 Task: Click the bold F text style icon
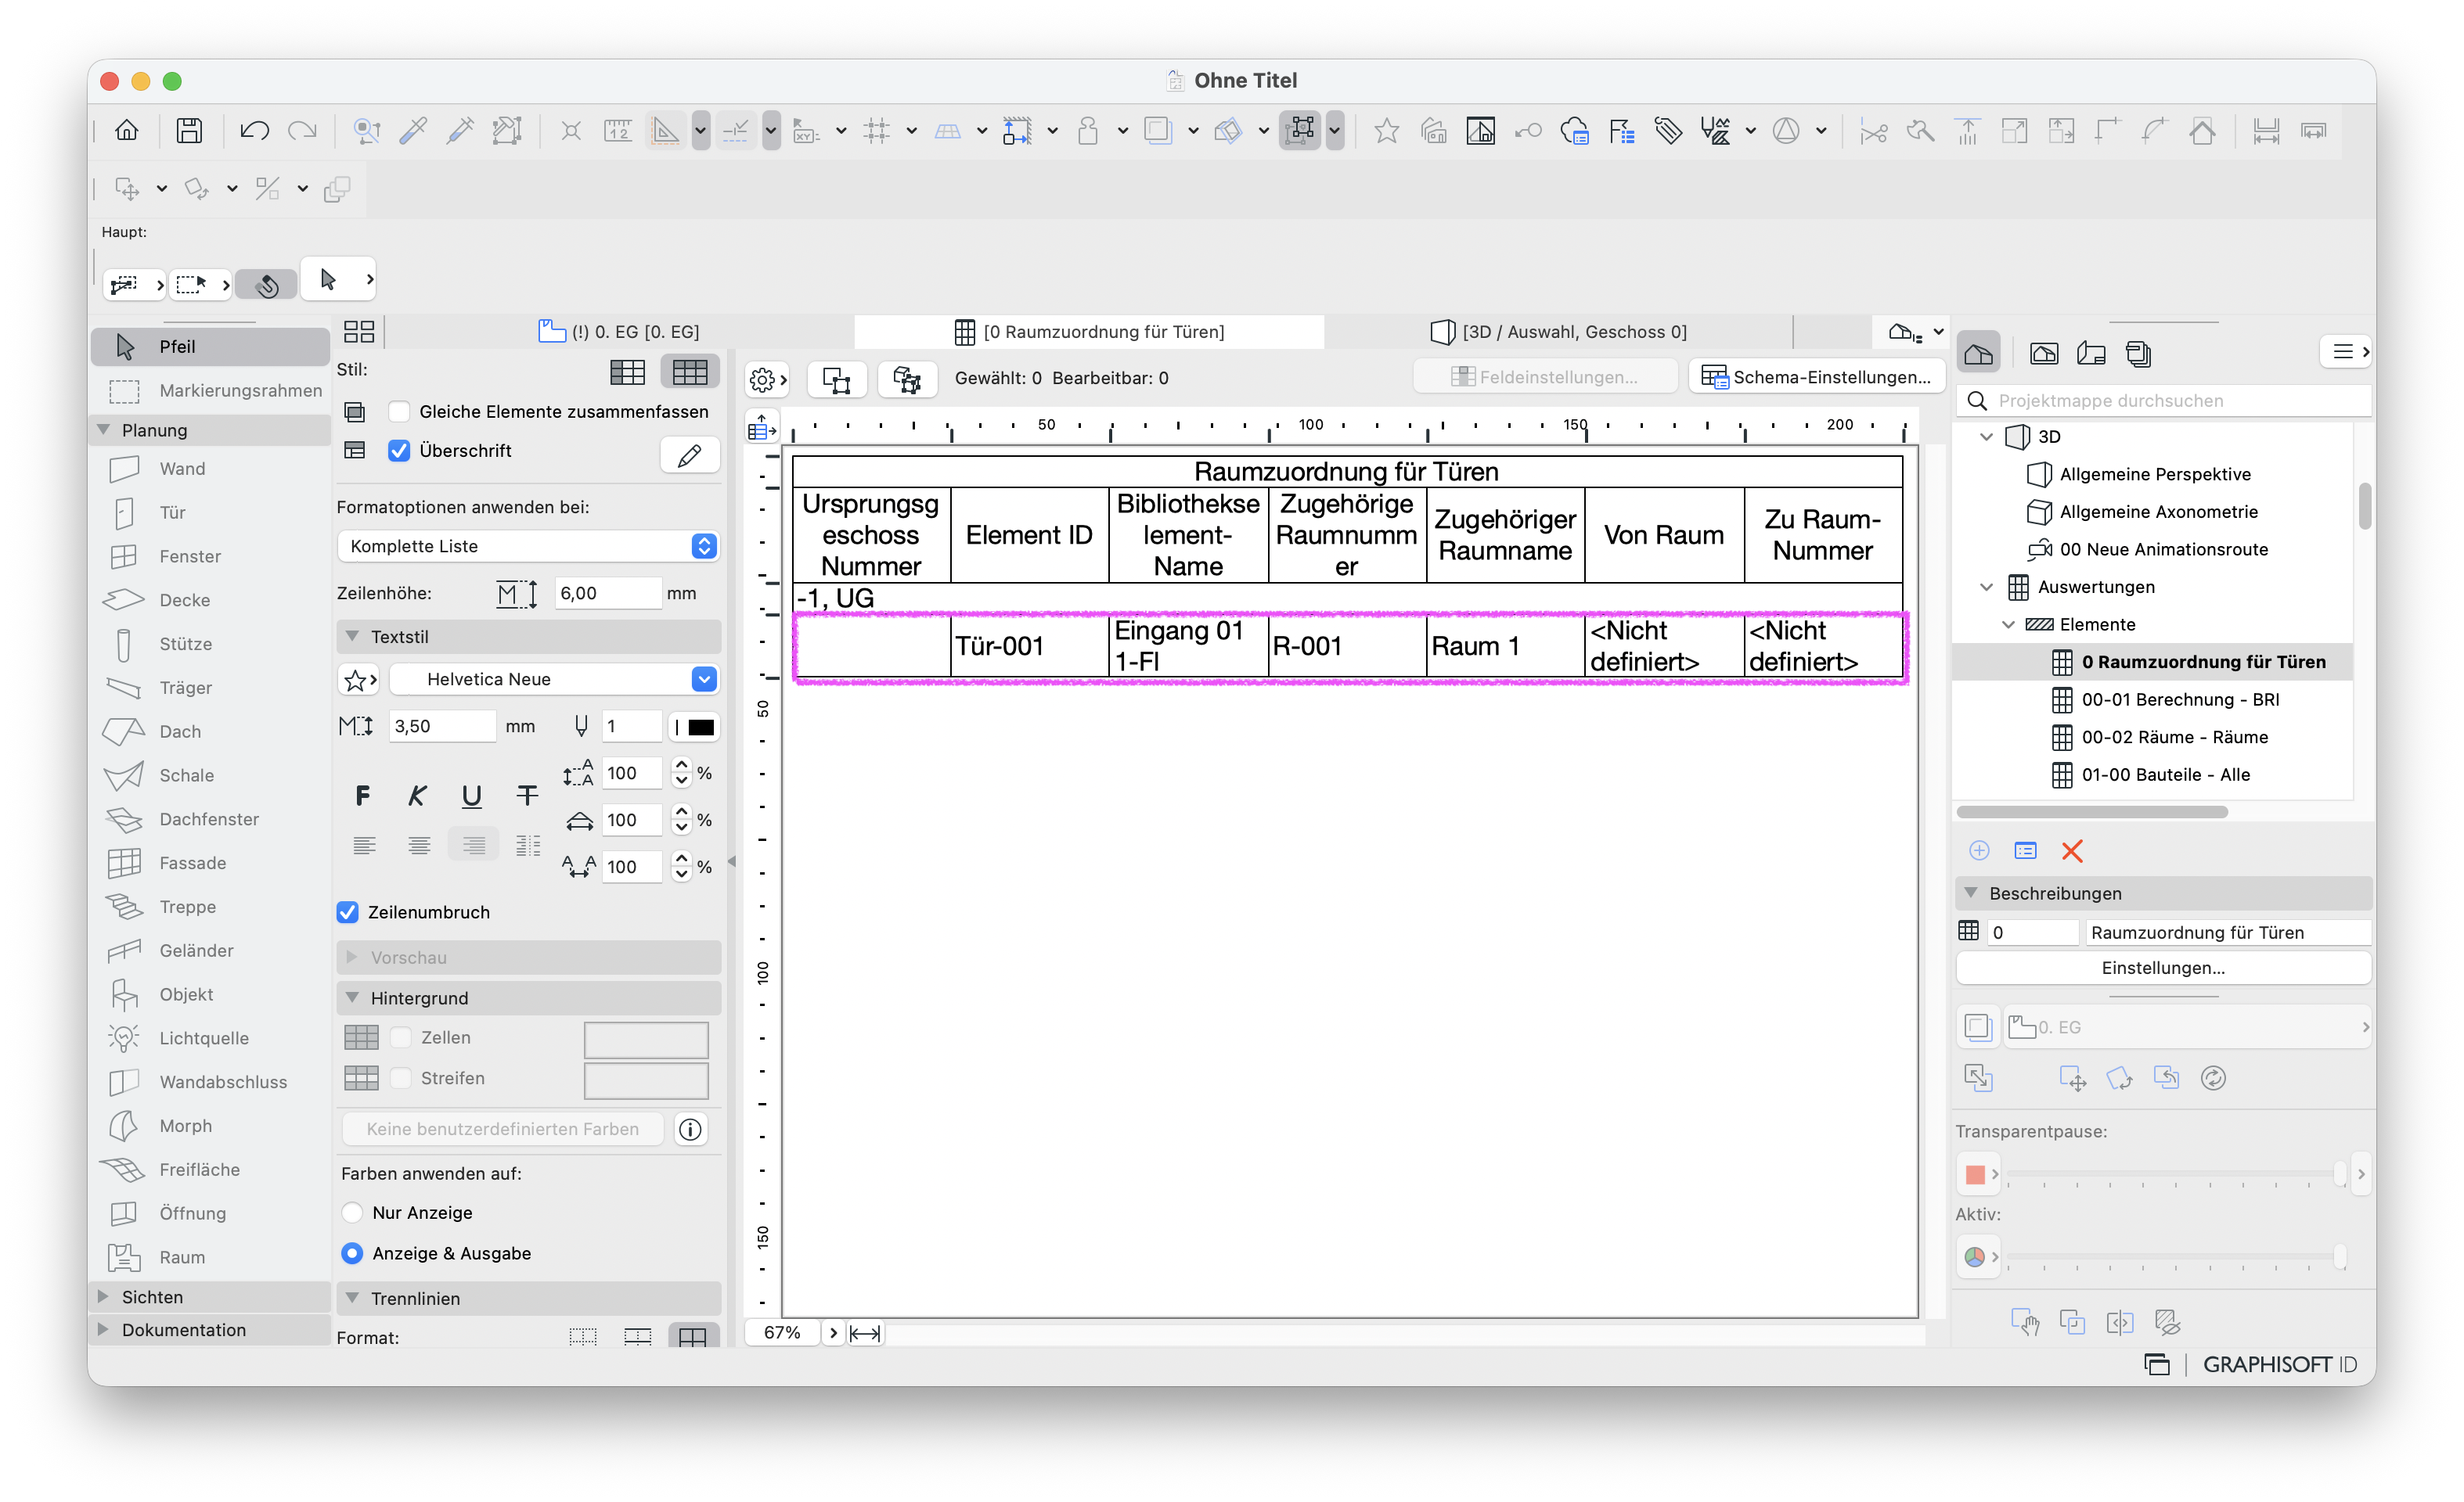[x=363, y=796]
